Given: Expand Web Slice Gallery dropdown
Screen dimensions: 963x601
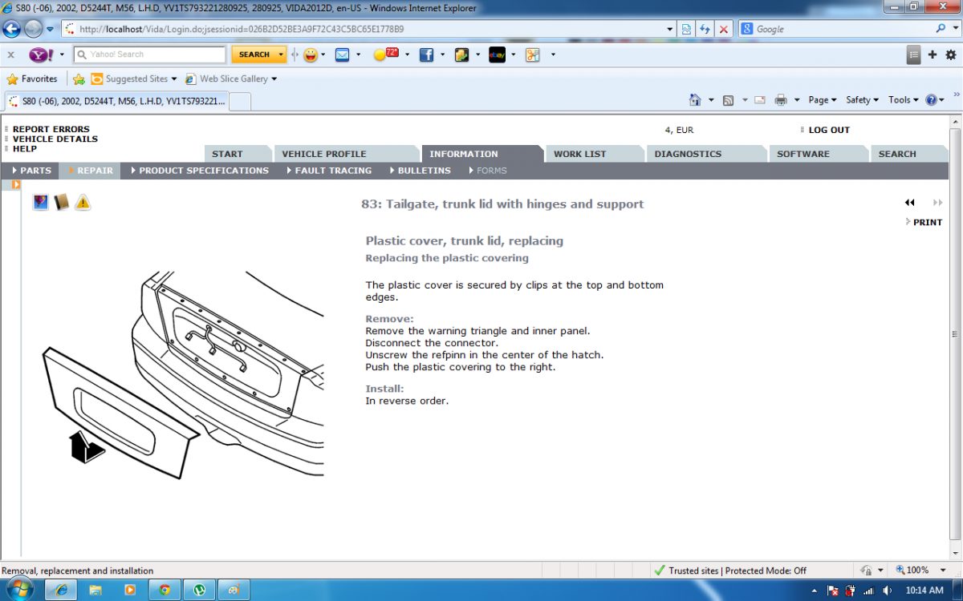Looking at the screenshot, I should pos(274,79).
